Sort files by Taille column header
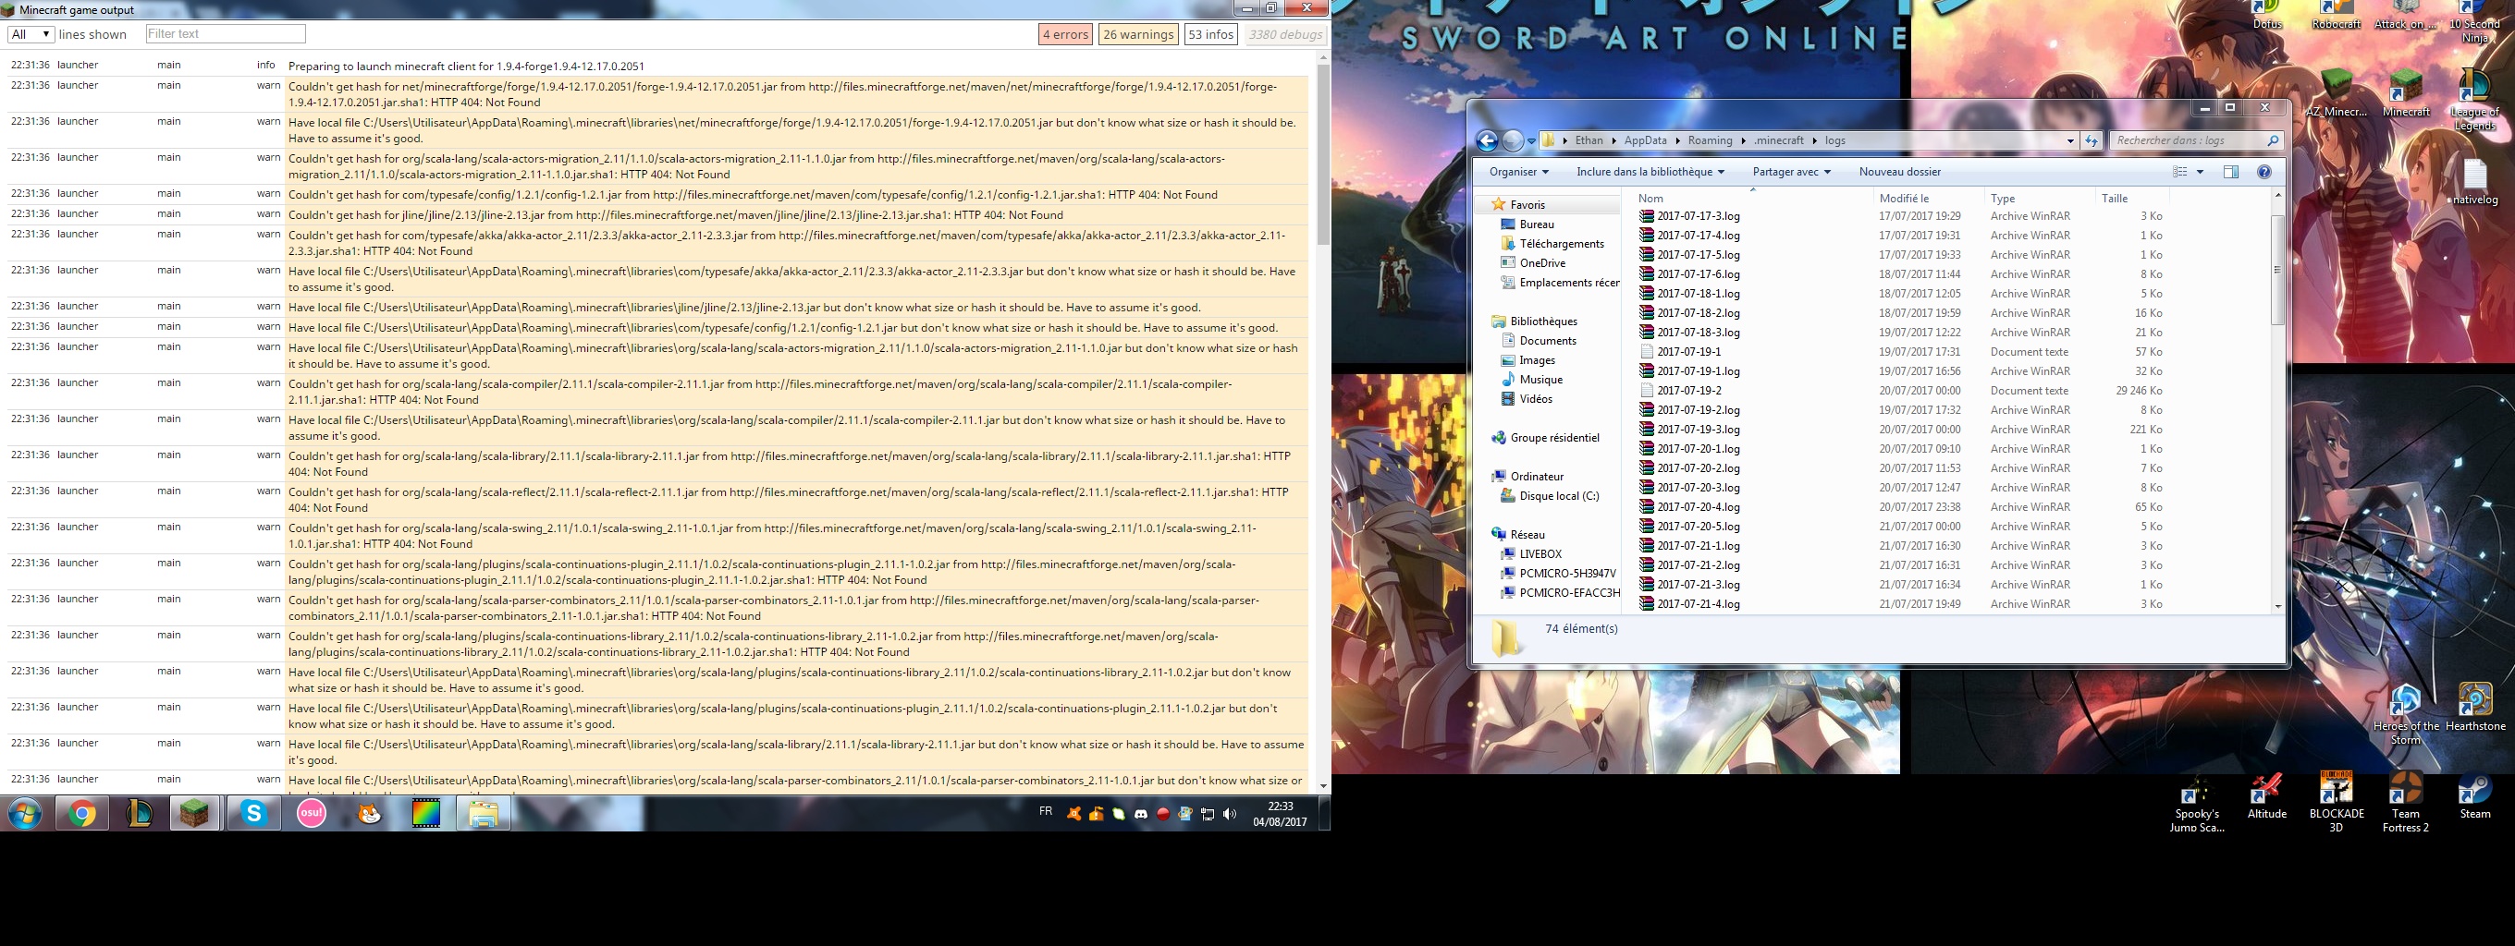This screenshot has height=946, width=2515. [2131, 198]
